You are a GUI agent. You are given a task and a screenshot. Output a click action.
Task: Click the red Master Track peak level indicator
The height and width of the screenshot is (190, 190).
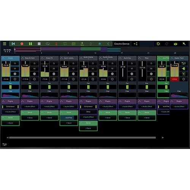[174, 79]
